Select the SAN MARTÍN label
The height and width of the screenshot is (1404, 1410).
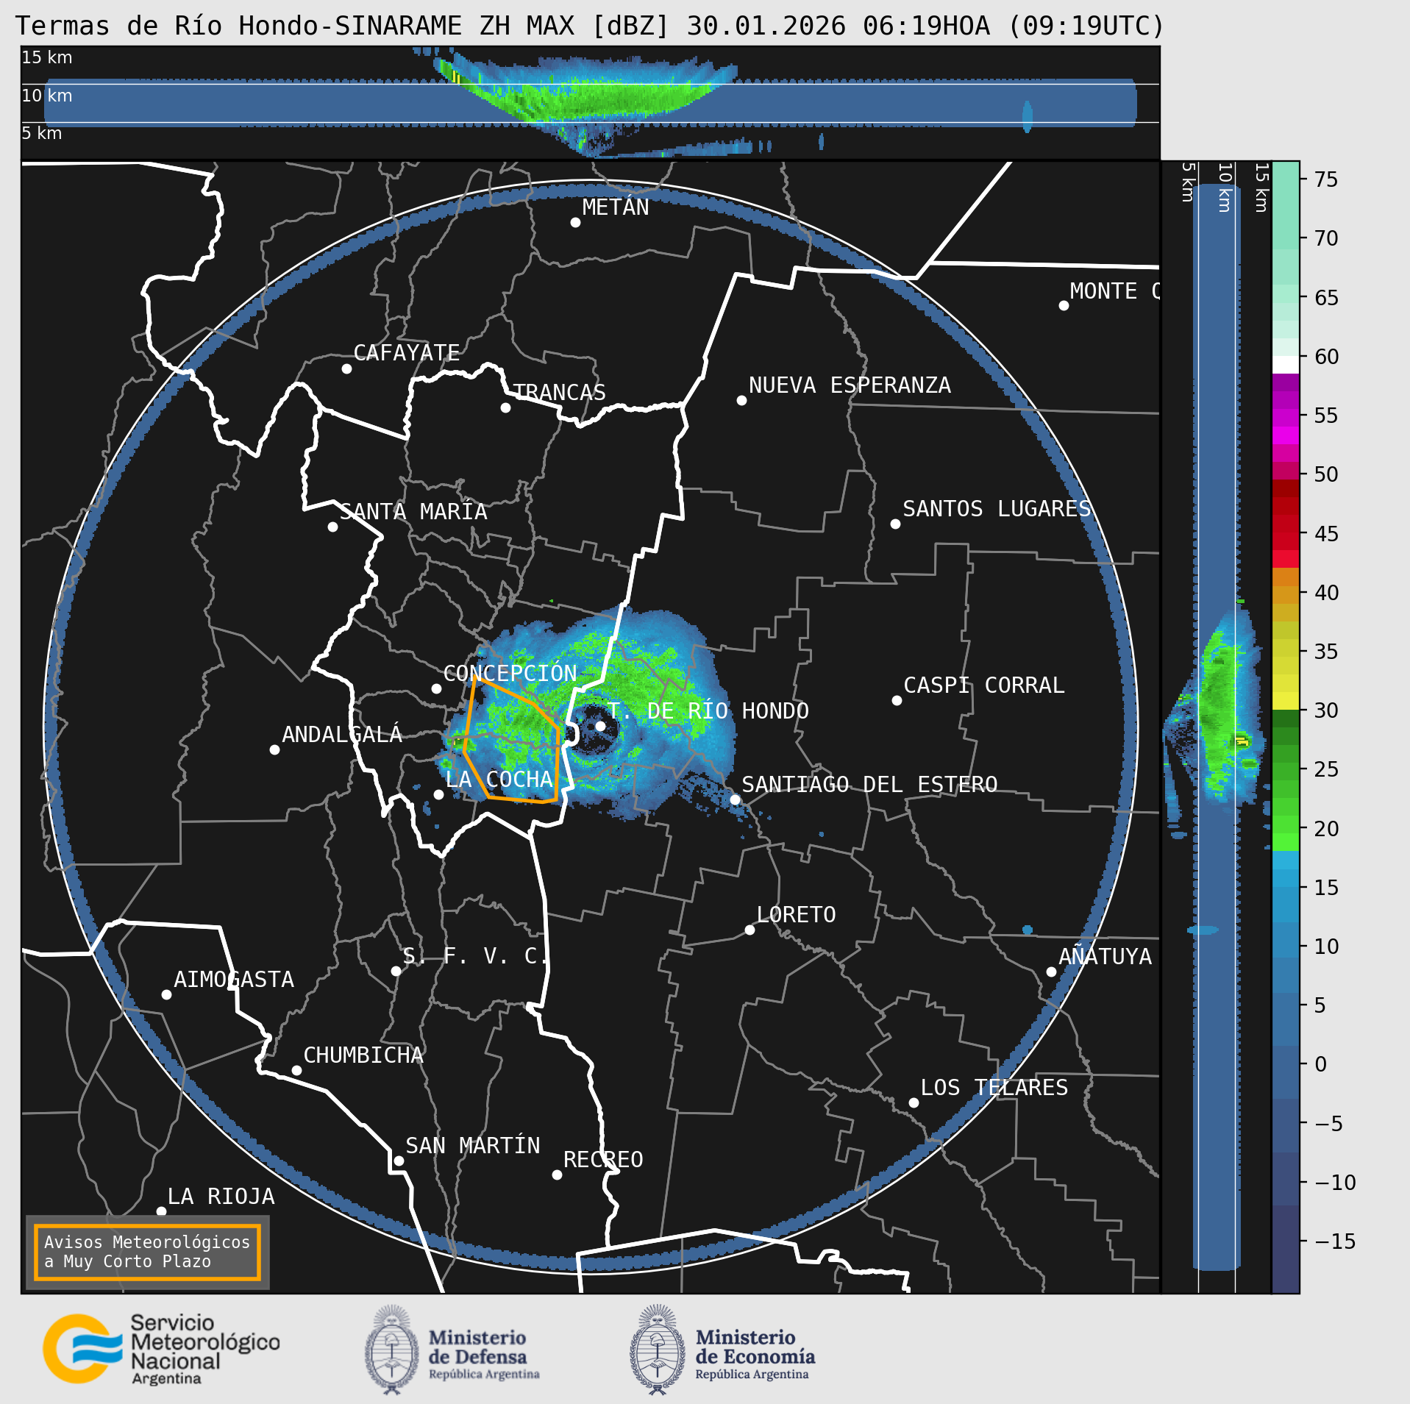473,1146
